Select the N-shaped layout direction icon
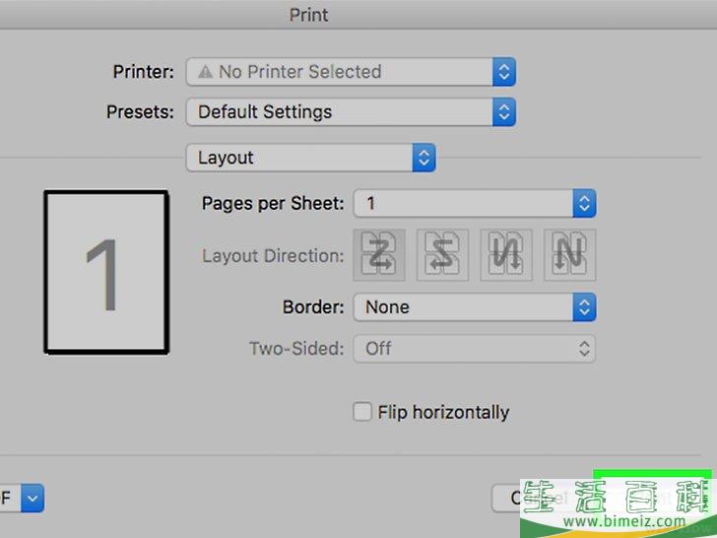Viewport: 717px width, 538px height. [x=569, y=255]
